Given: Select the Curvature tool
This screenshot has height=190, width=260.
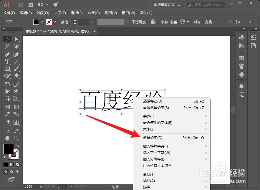Looking at the screenshot, I should pos(16,54).
